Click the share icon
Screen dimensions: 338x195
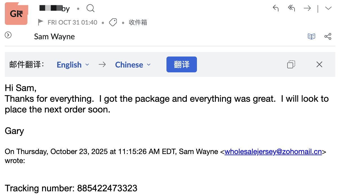(x=328, y=36)
